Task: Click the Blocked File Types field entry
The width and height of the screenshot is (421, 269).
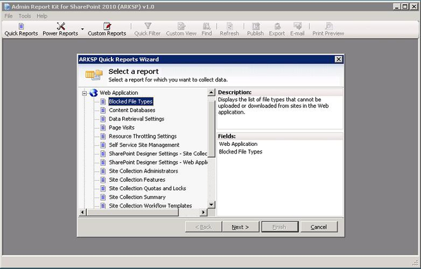Action: coord(241,152)
